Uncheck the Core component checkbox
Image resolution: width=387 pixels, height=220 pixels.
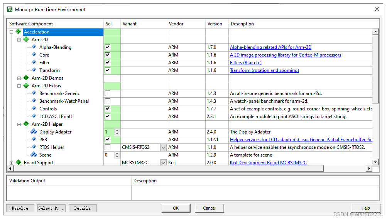(107, 55)
